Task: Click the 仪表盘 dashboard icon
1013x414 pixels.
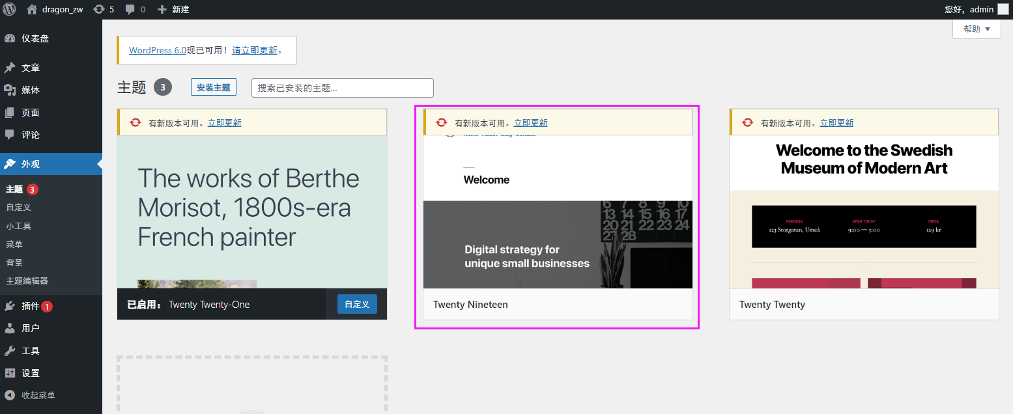Action: pyautogui.click(x=10, y=38)
